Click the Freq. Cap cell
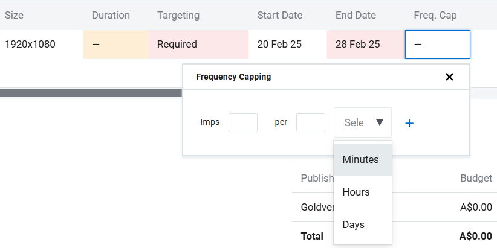 [437, 45]
